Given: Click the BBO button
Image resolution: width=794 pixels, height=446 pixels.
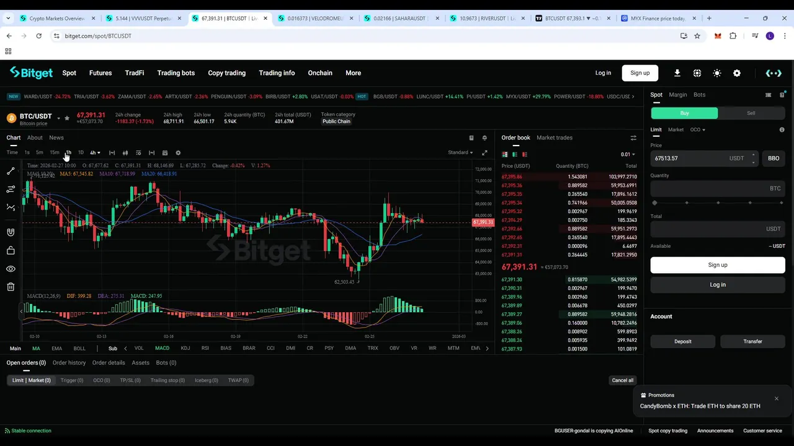Looking at the screenshot, I should pos(774,158).
